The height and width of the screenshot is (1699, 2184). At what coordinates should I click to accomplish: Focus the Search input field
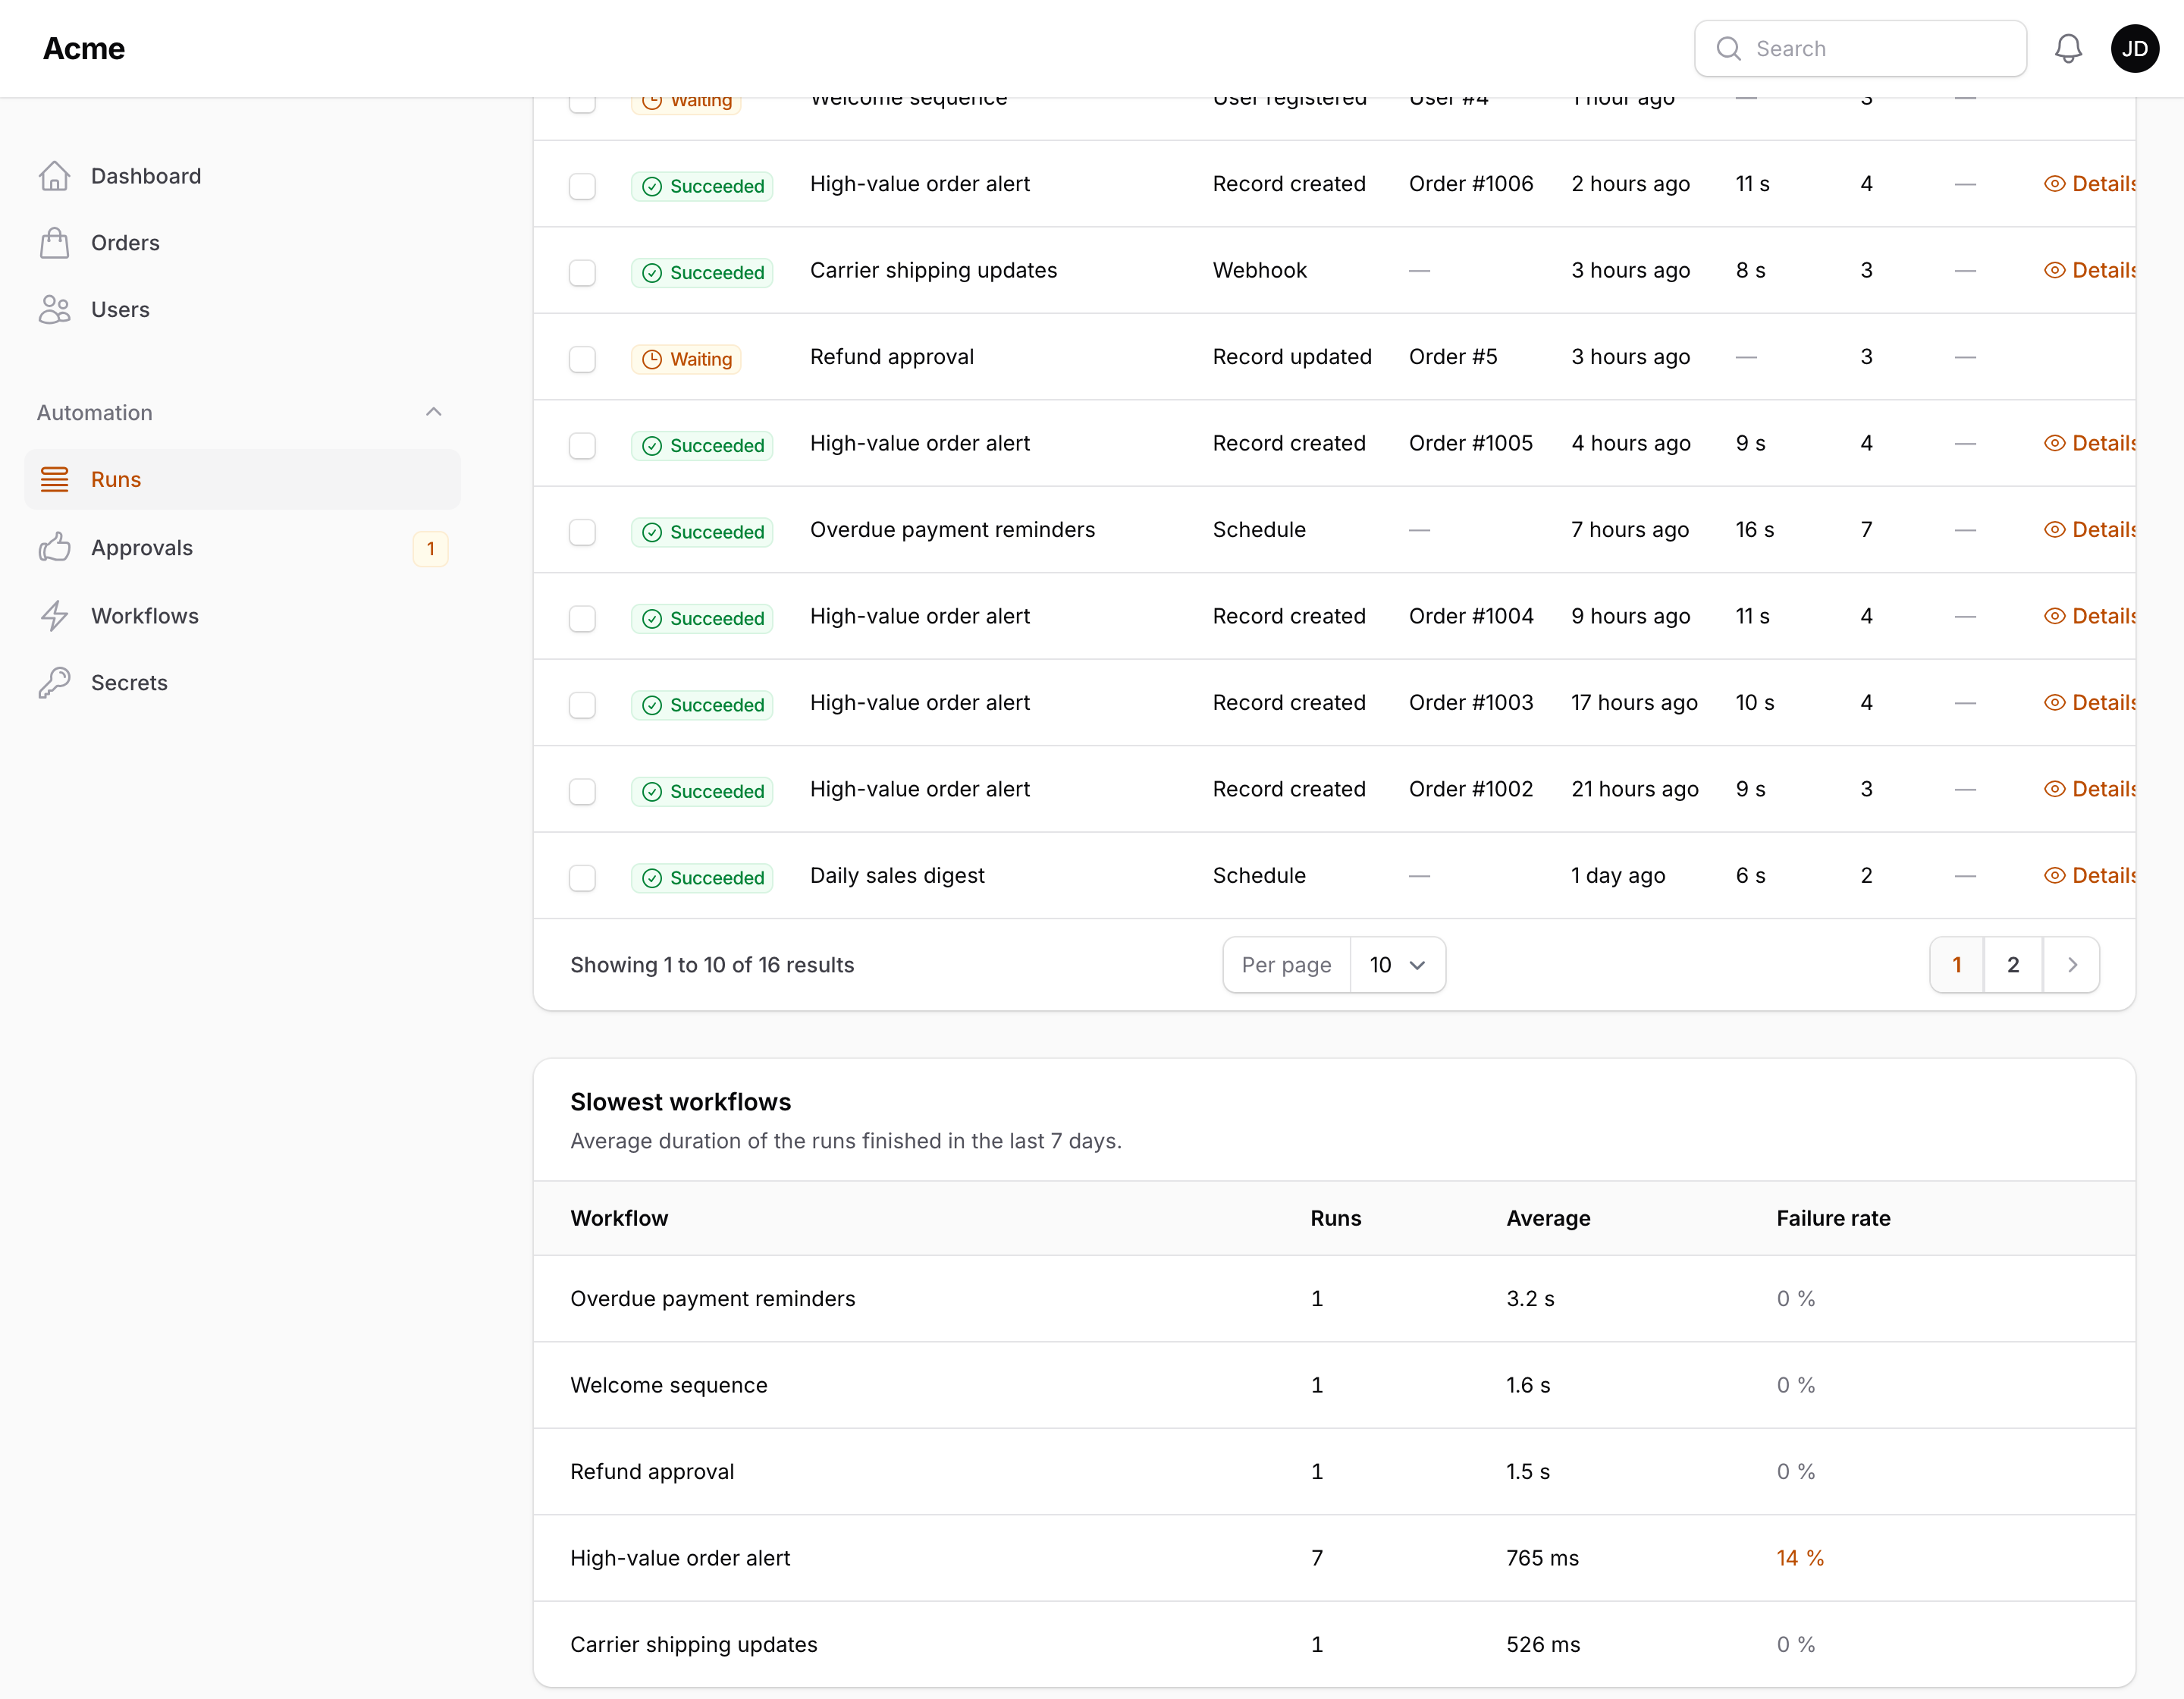1861,49
